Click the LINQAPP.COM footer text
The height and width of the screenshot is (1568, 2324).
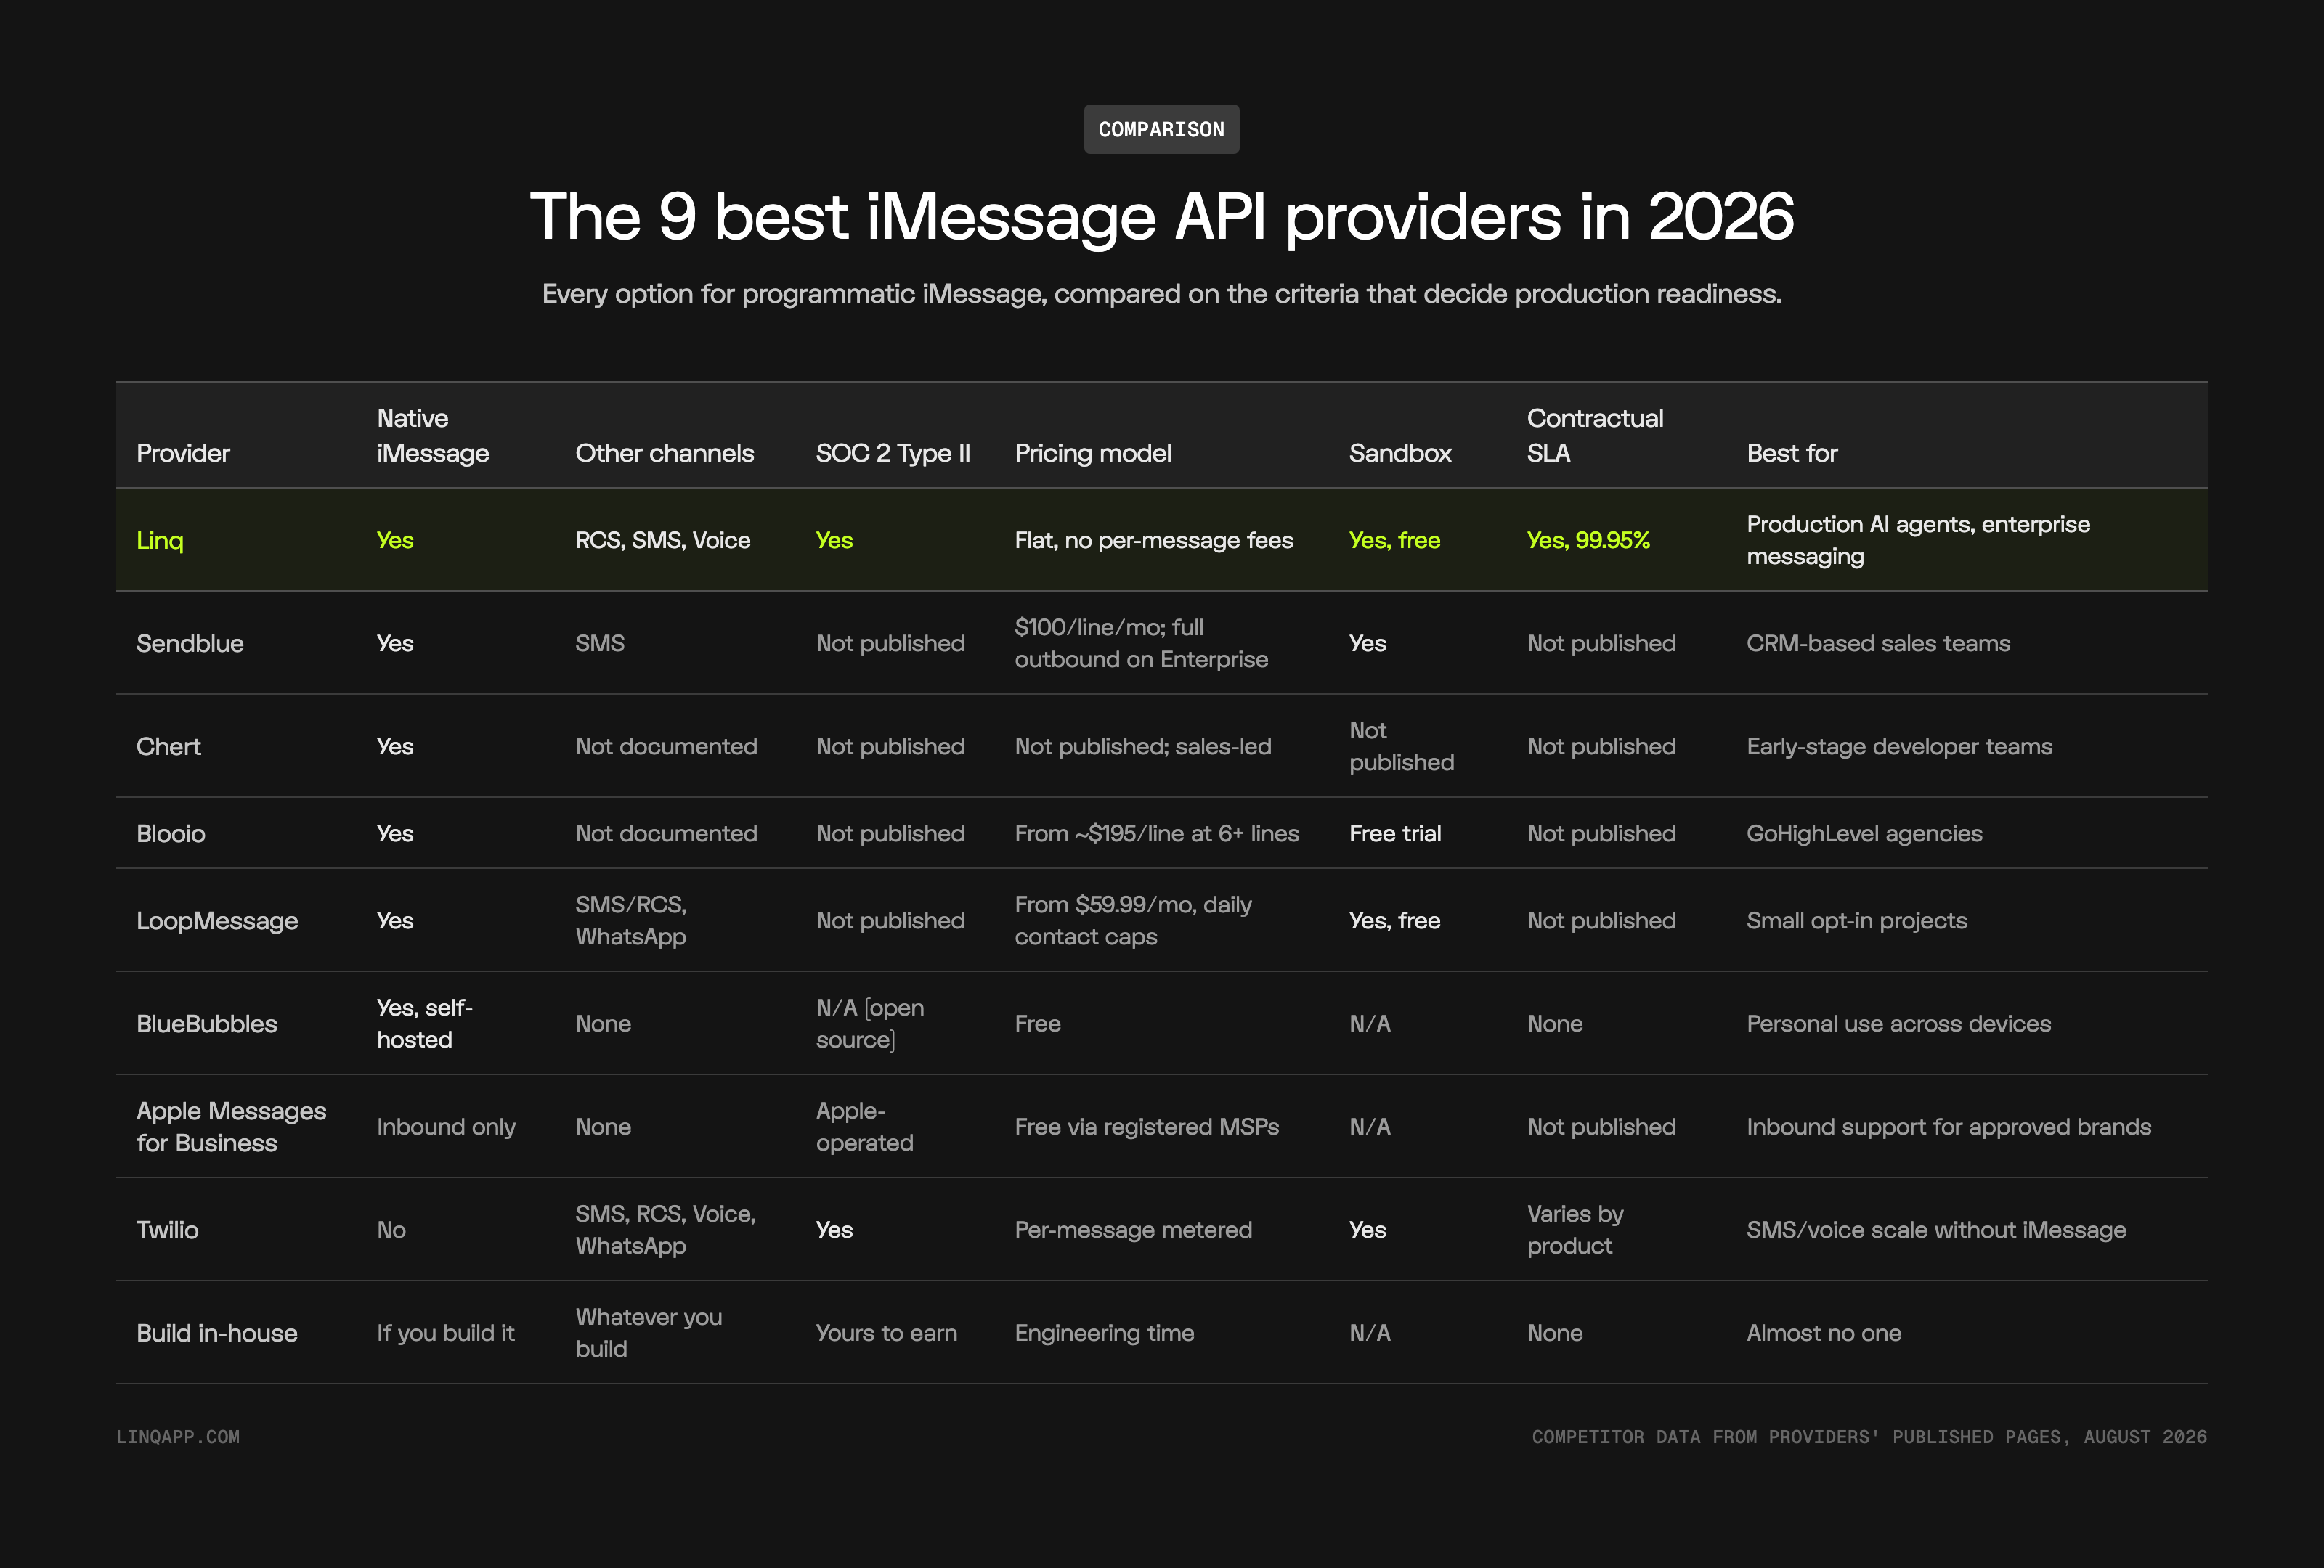pos(178,1436)
